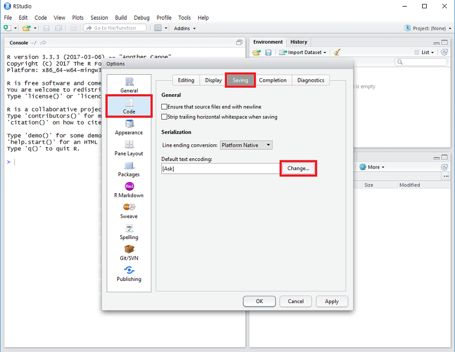
Task: Refresh the Environment pane
Action: [444, 52]
